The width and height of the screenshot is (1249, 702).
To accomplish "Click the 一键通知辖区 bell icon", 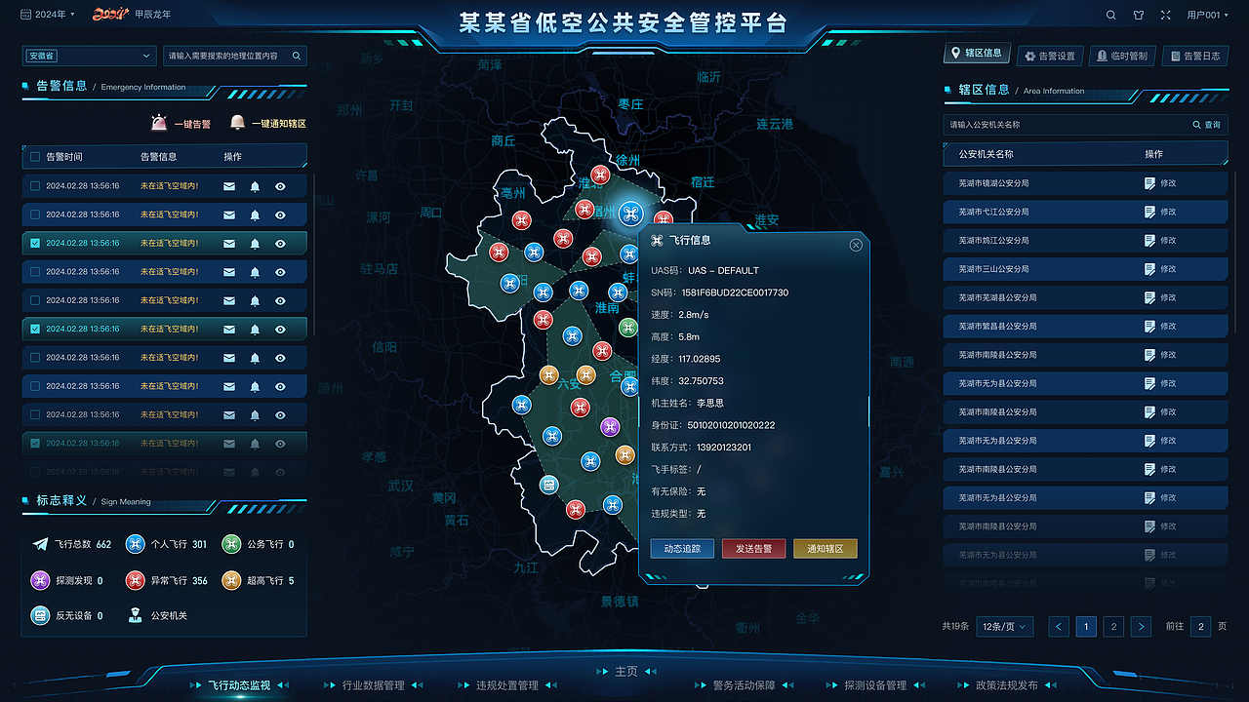I will pyautogui.click(x=237, y=123).
